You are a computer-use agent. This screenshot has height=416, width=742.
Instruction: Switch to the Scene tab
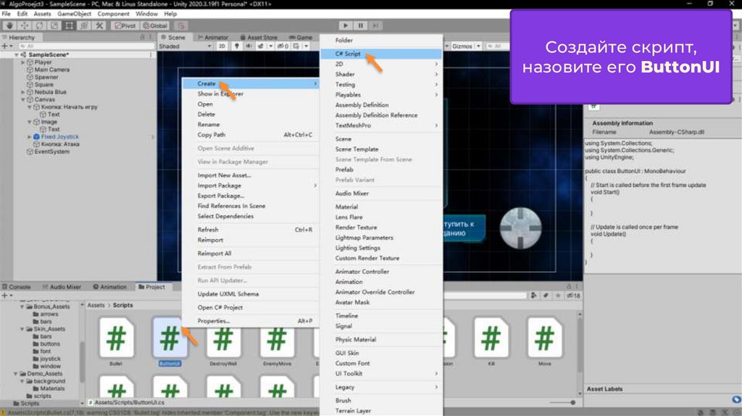(173, 37)
